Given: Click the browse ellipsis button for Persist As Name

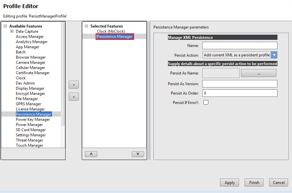Looking at the screenshot, I should point(258,73).
